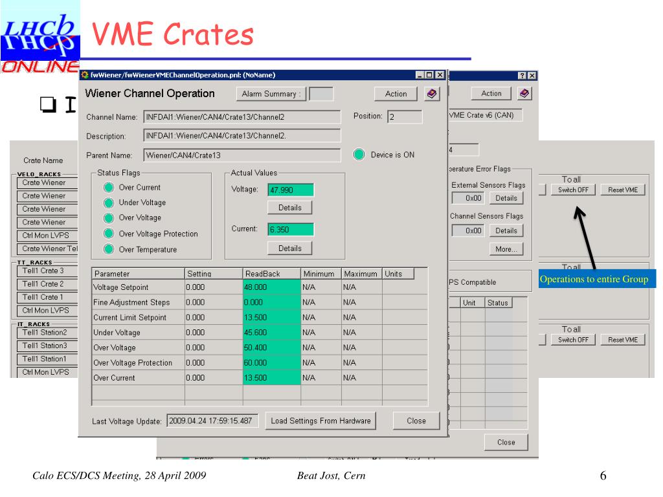Select the Current Limit Setpoint row
Viewport: 663px width, 497px height.
260,318
